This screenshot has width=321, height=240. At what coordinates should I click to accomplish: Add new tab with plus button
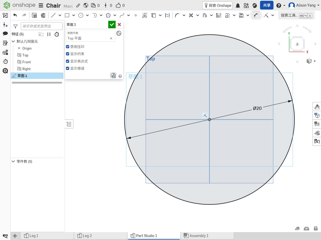tap(15, 236)
